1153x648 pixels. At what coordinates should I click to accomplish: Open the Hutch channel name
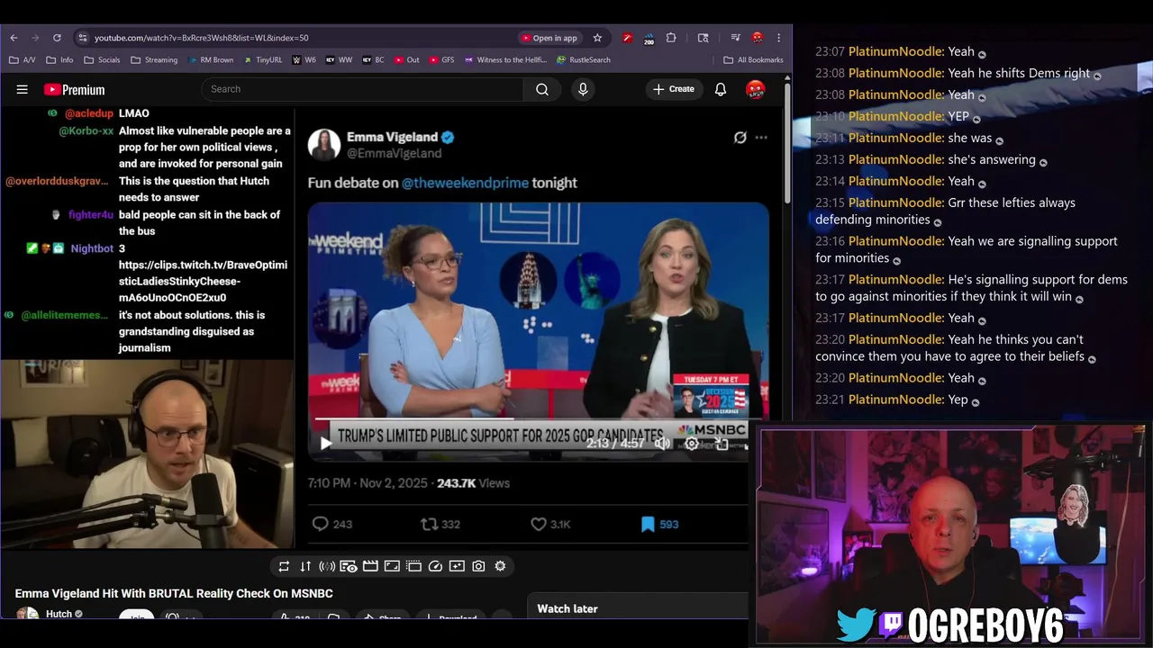coord(59,614)
